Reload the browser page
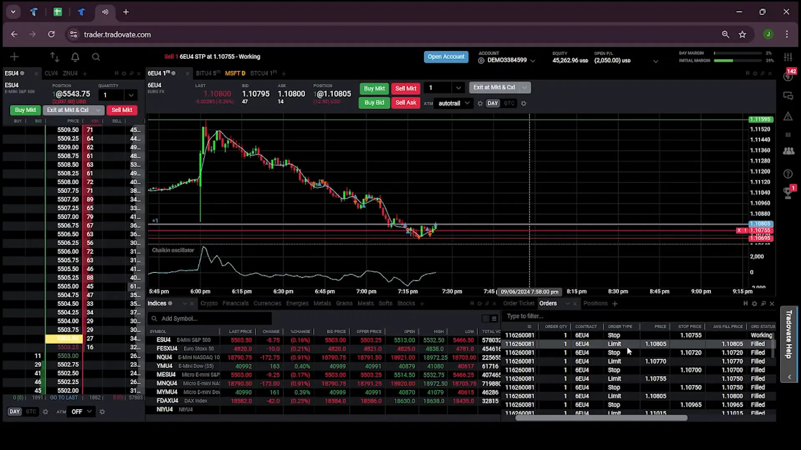This screenshot has width=801, height=450. pos(51,35)
